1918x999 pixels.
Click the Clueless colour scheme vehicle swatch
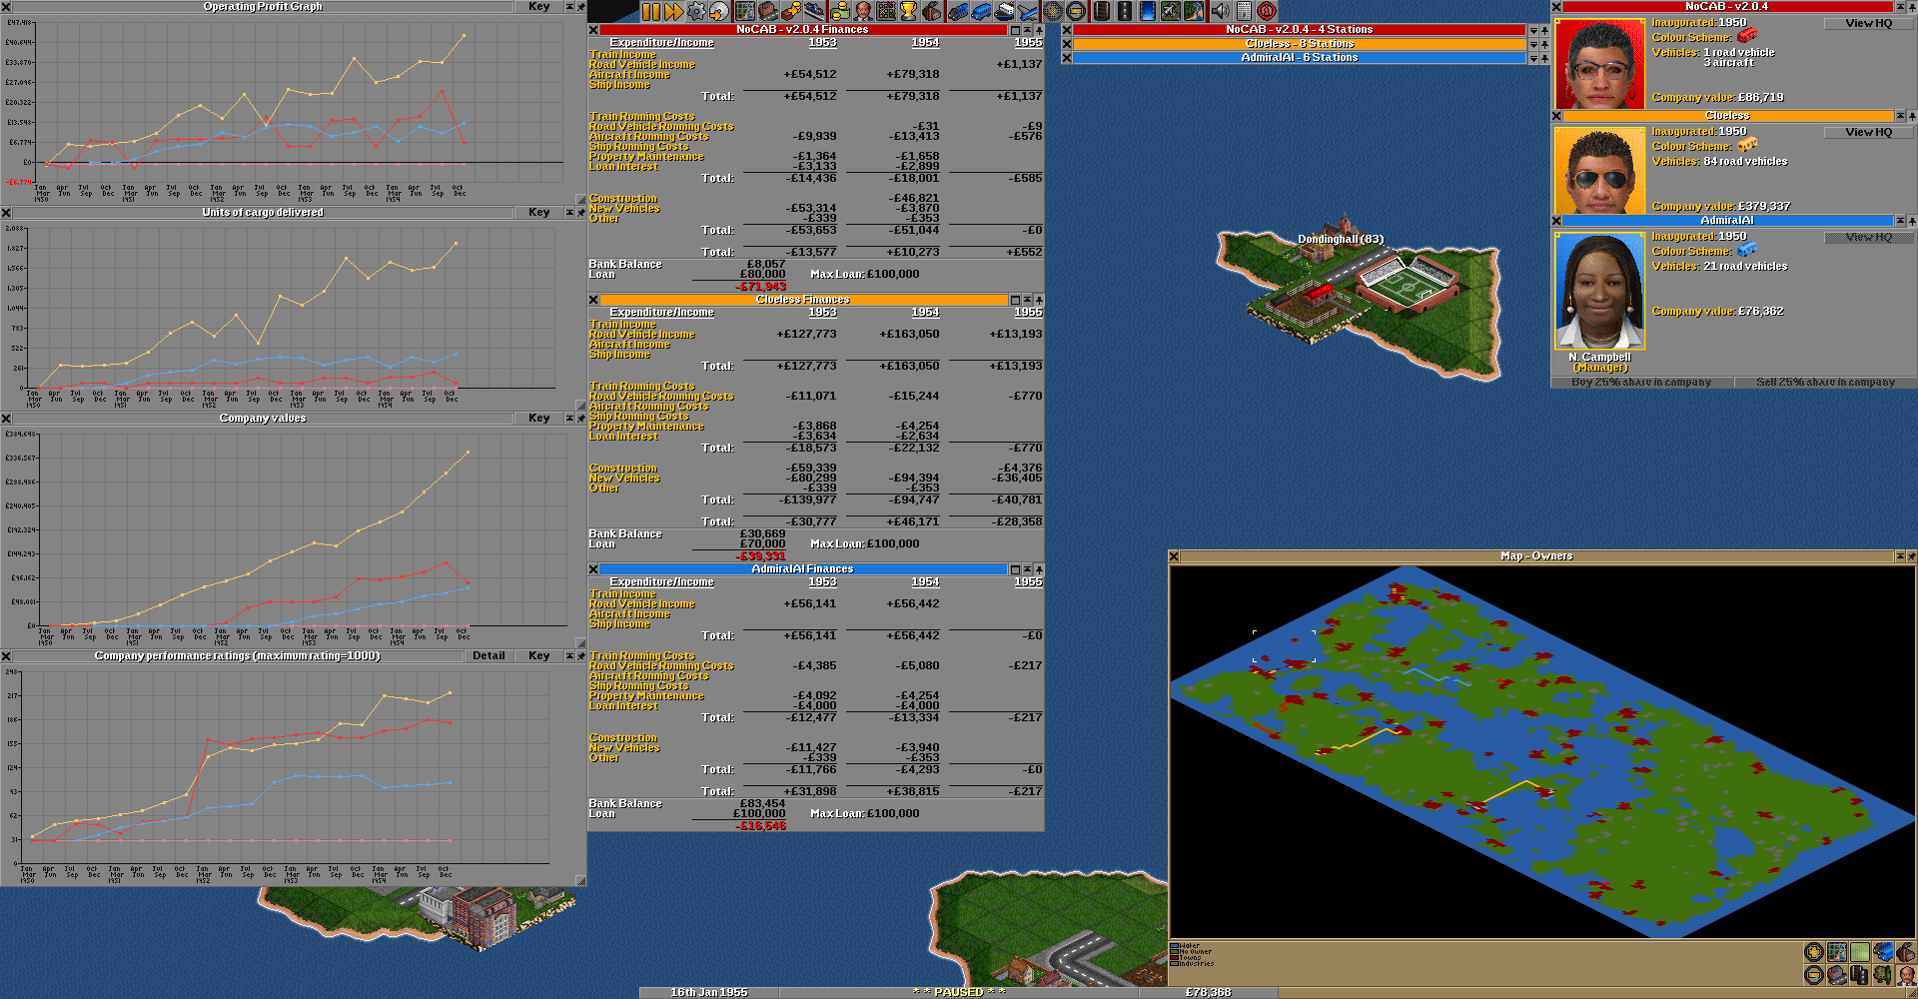point(1747,146)
